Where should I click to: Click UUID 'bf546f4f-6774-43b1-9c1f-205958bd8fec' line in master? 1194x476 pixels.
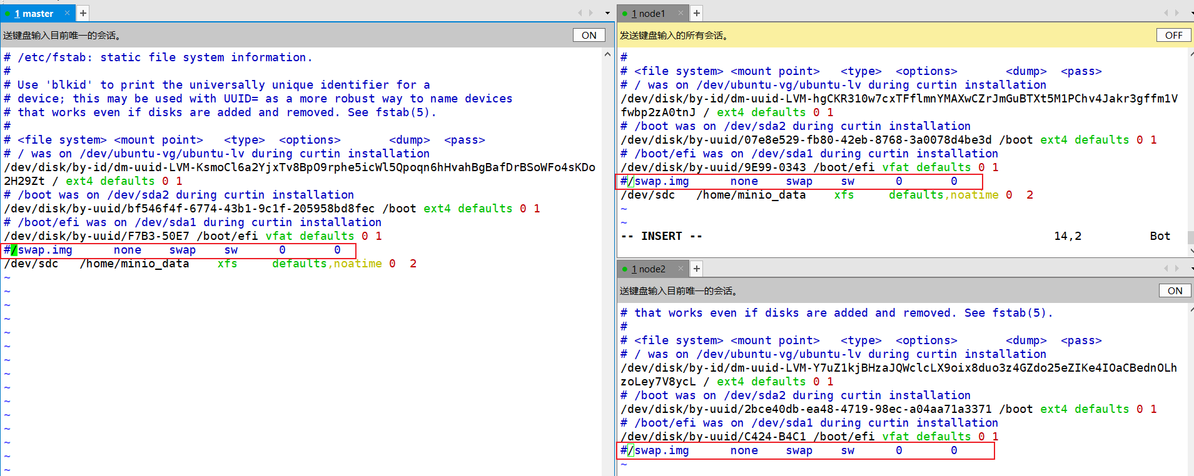click(272, 209)
